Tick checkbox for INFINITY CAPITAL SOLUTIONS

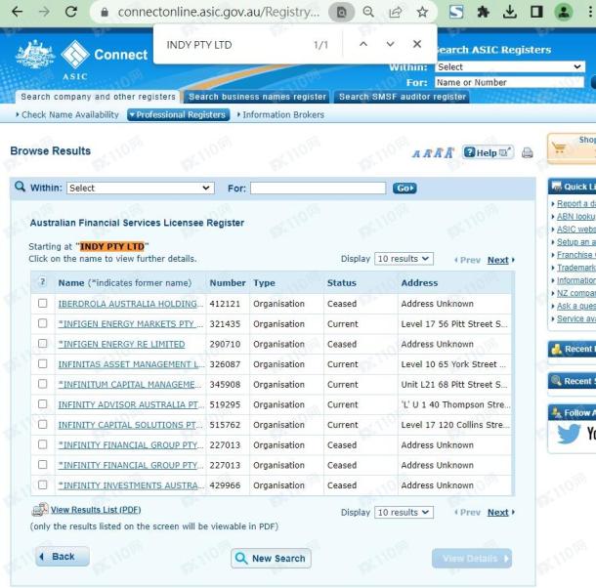tap(43, 424)
